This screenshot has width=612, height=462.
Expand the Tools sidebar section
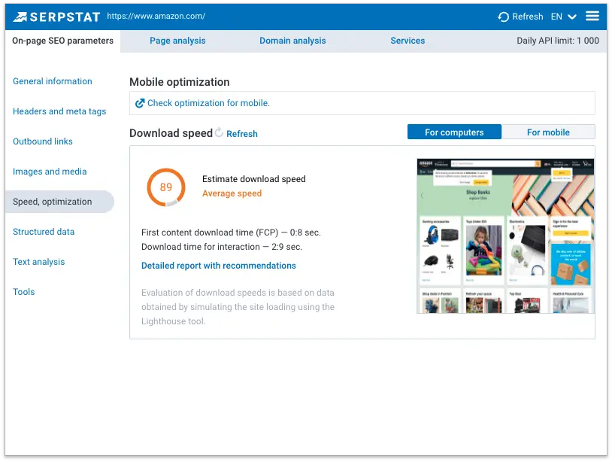pyautogui.click(x=23, y=292)
